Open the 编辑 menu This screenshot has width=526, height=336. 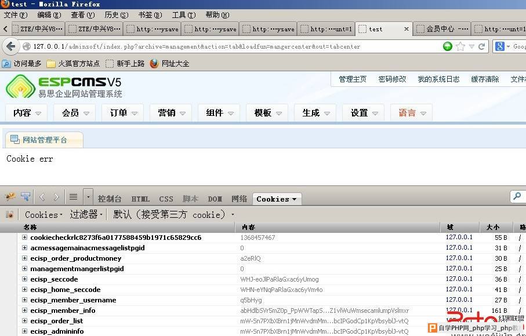49,14
